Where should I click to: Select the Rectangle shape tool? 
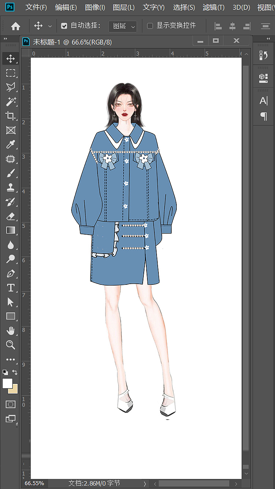click(x=11, y=316)
